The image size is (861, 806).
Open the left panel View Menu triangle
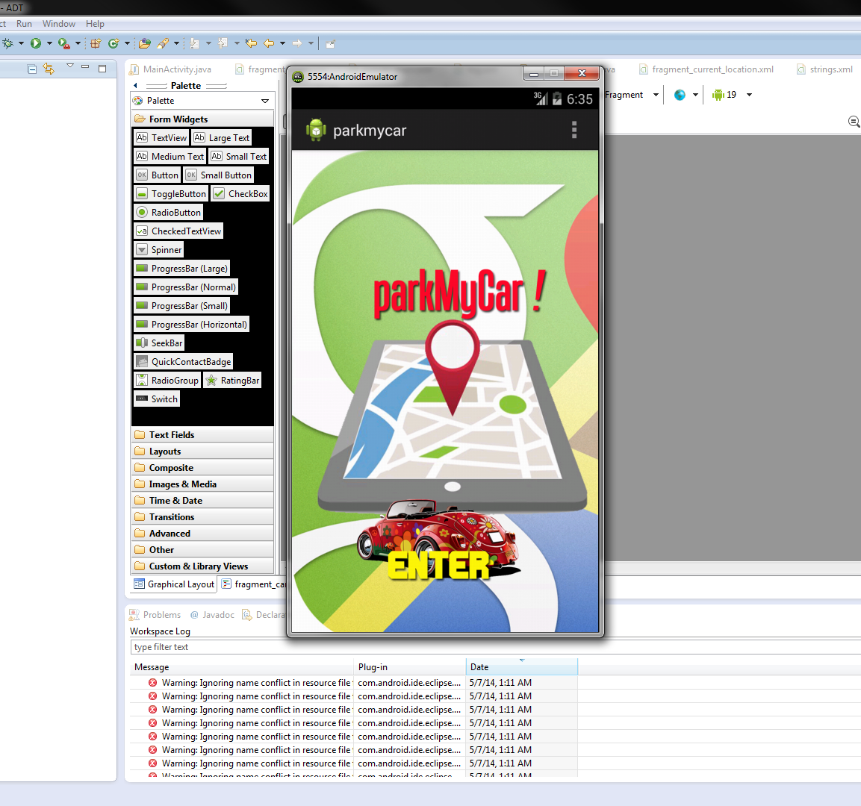tap(69, 66)
